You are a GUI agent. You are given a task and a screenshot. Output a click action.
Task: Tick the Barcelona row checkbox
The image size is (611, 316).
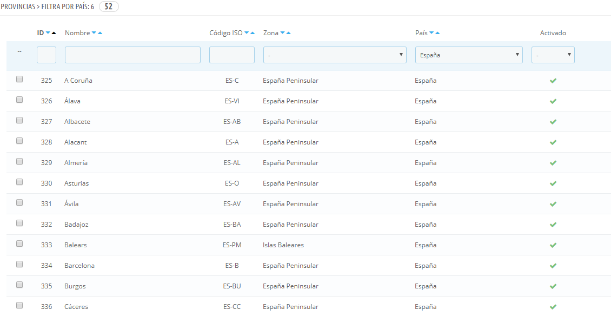tap(19, 265)
